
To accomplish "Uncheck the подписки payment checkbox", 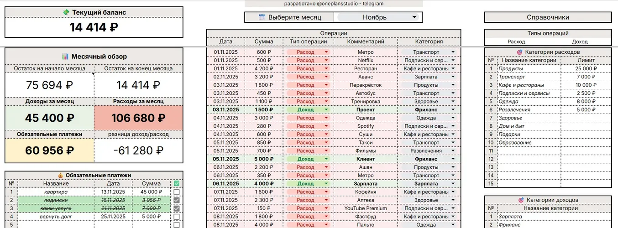I will 176,200.
